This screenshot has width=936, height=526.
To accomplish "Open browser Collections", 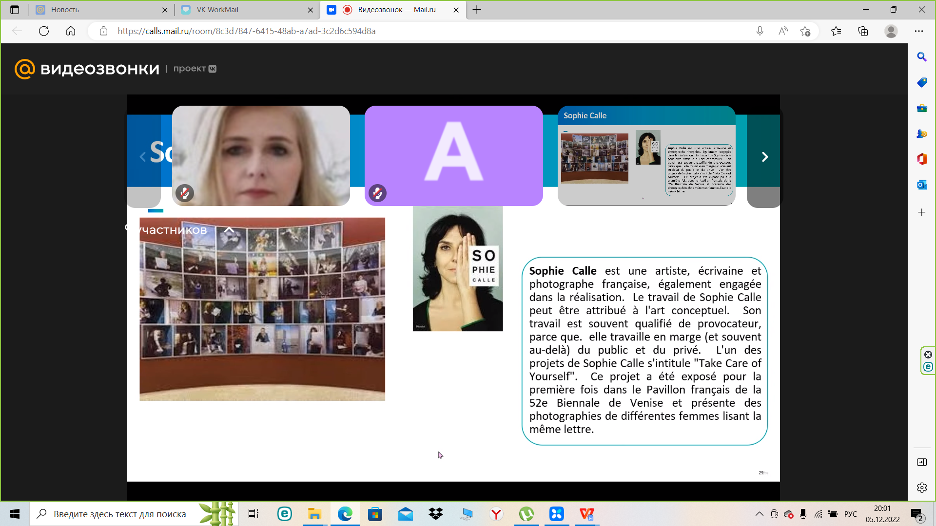I will (x=863, y=31).
